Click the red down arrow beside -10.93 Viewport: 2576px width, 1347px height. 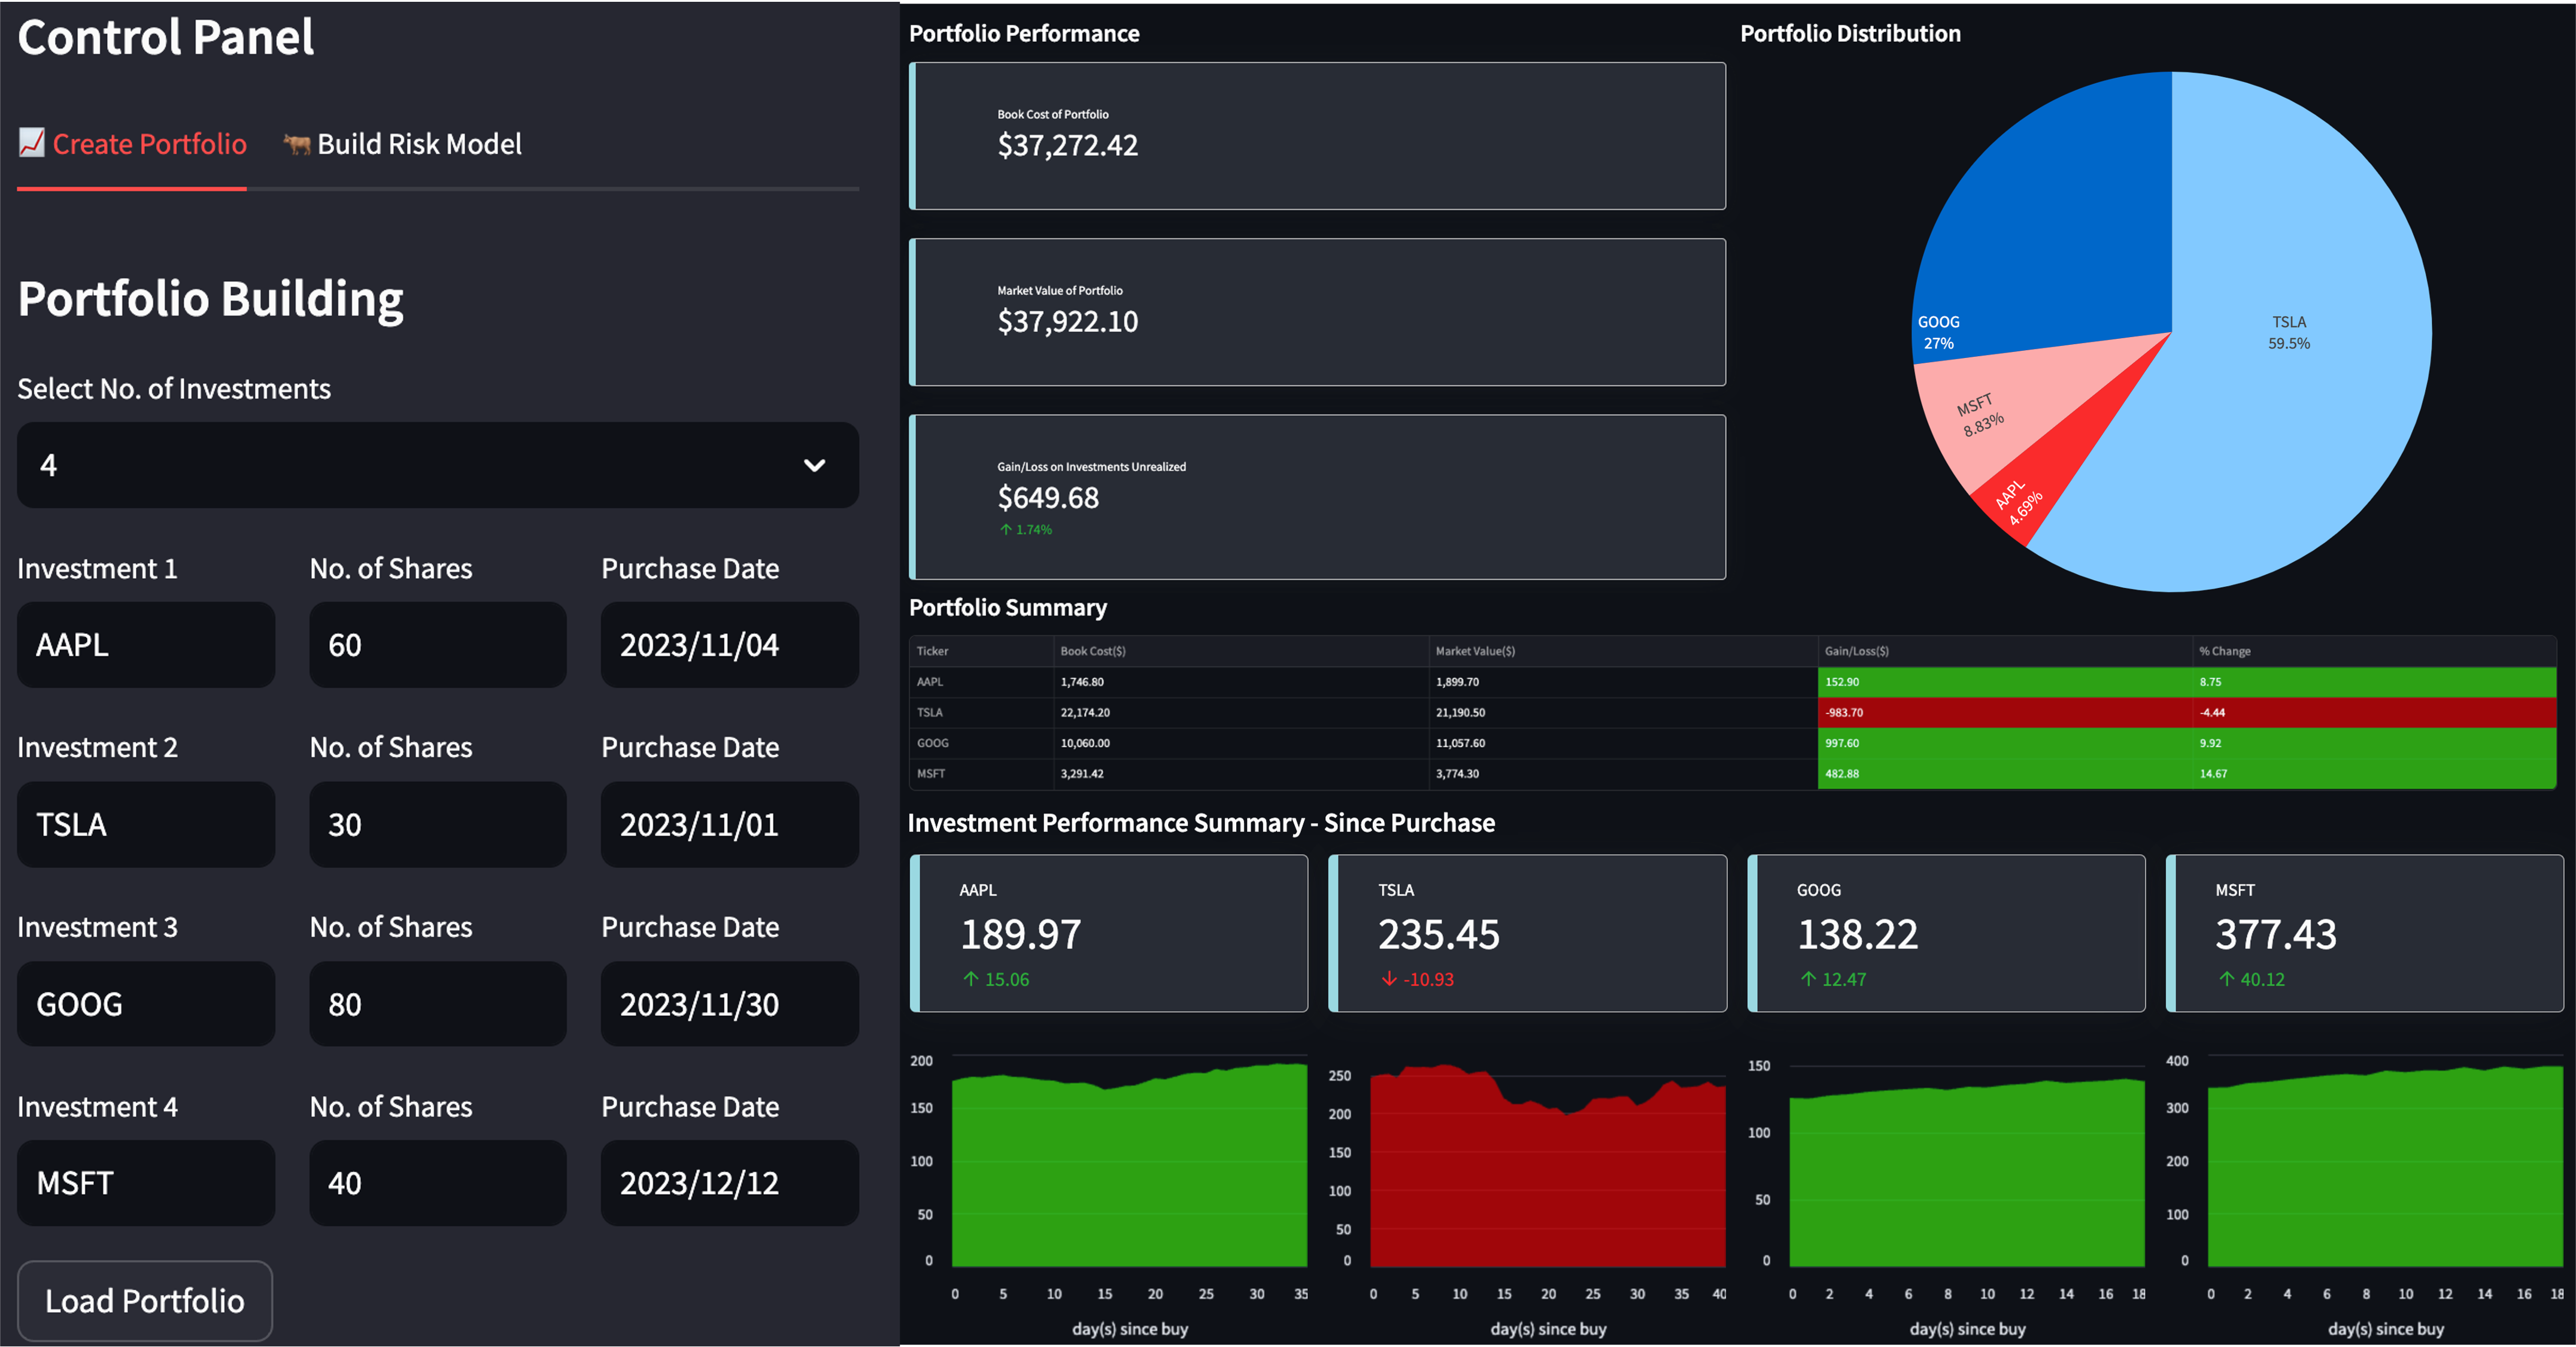coord(1389,979)
